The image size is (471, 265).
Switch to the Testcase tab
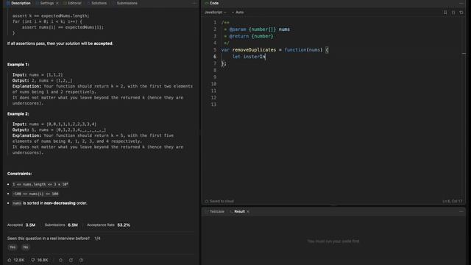pyautogui.click(x=215, y=211)
